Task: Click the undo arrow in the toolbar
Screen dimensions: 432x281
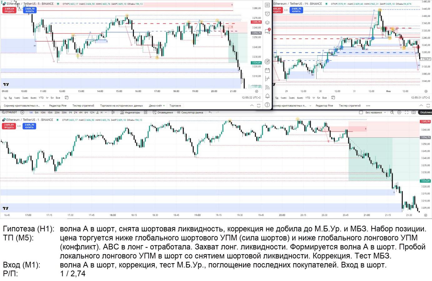Action: (210, 112)
